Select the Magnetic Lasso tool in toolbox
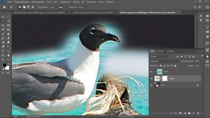Image resolution: width=210 pixels, height=118 pixels. click(x=3, y=21)
